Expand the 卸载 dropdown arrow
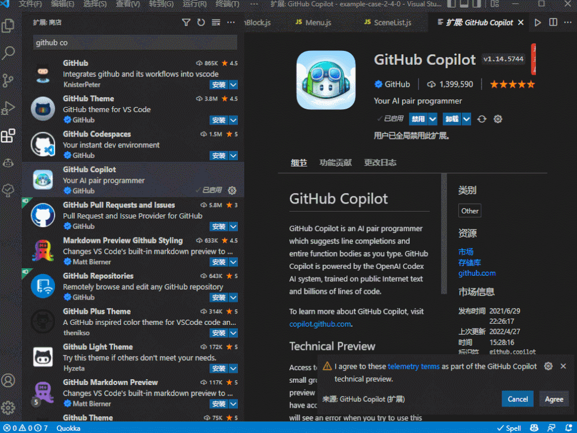 click(466, 119)
